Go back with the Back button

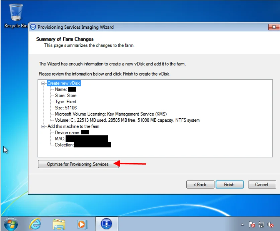[200, 185]
